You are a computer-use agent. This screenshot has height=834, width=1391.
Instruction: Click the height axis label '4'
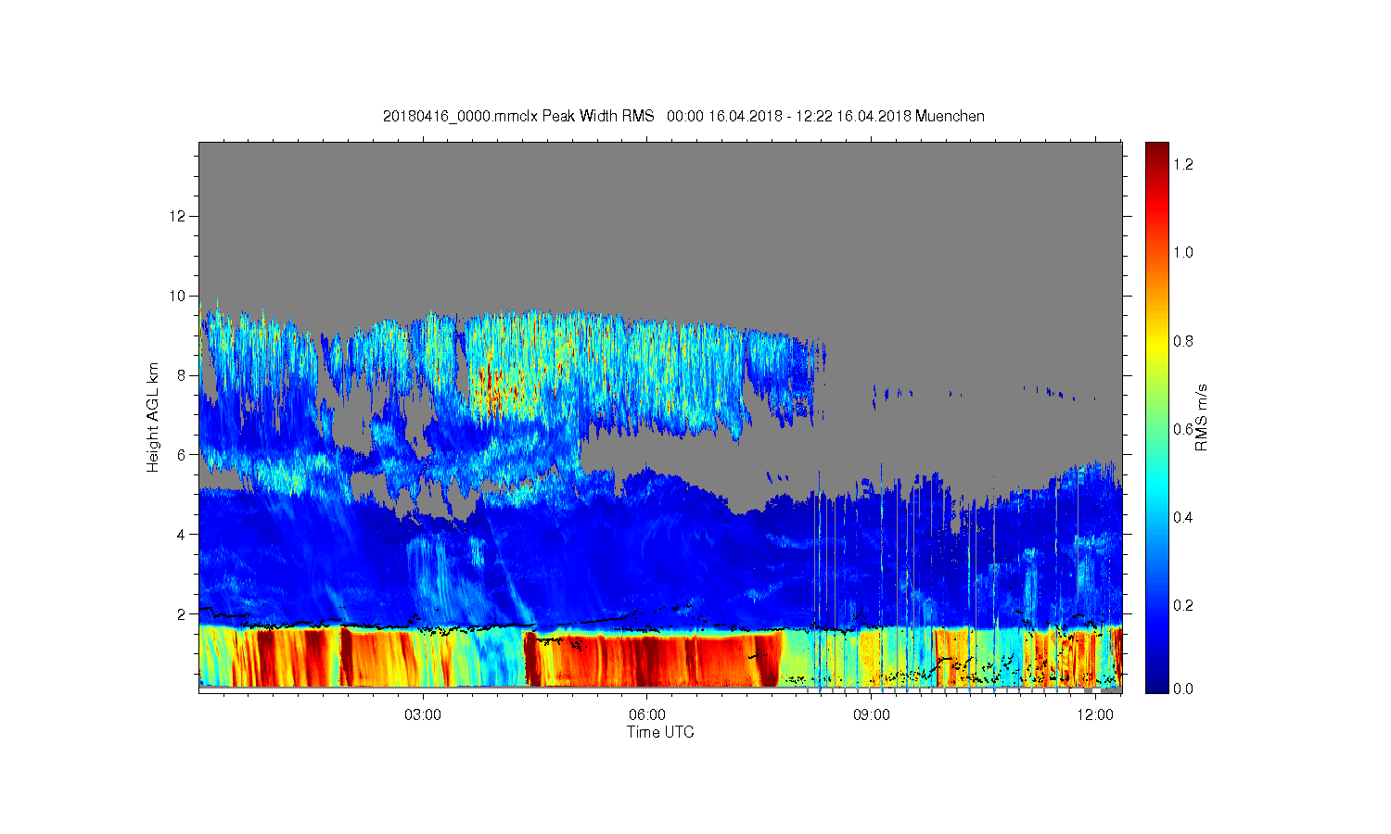pyautogui.click(x=183, y=534)
